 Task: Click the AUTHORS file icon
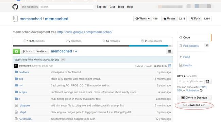tap(16, 119)
